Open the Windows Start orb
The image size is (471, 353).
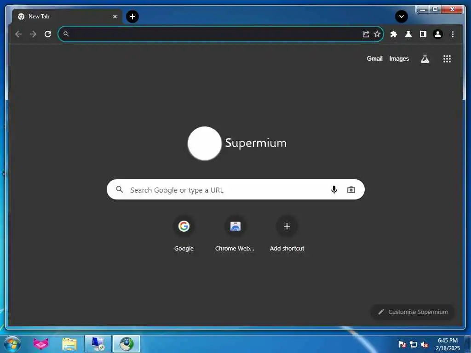(x=12, y=344)
